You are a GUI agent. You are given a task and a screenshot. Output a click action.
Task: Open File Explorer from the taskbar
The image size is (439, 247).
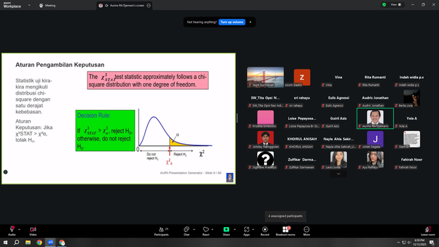click(x=28, y=242)
